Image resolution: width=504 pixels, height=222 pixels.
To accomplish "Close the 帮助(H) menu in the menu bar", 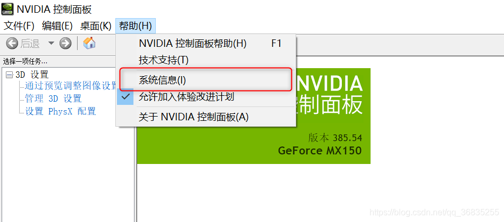I will coord(136,26).
